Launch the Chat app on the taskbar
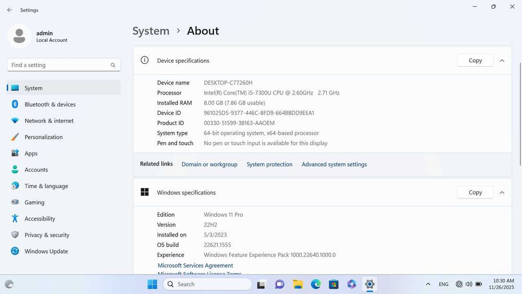The width and height of the screenshot is (522, 294). pos(280,285)
